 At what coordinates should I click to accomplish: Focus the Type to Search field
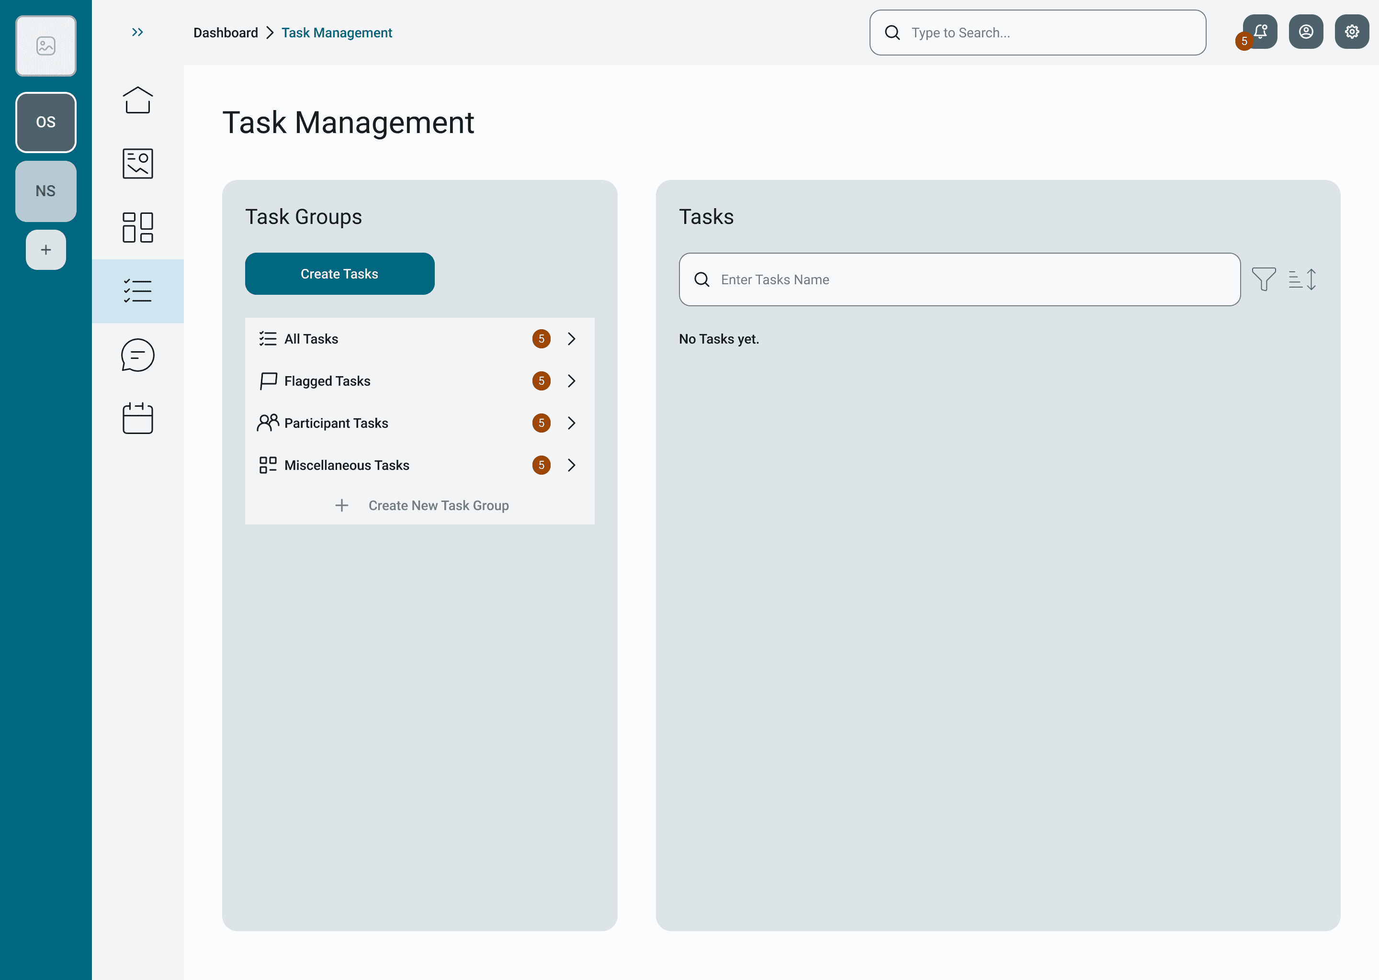(x=1038, y=33)
